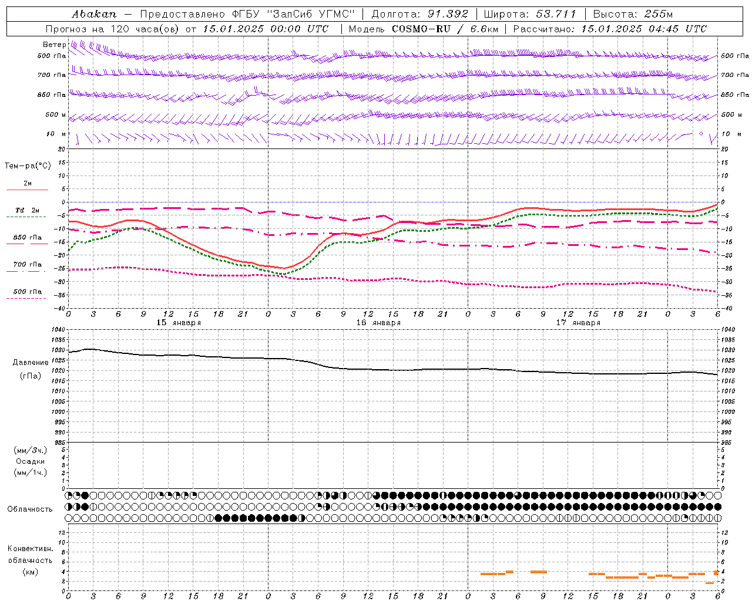Click the Осадки precipitation label
752x601 pixels.
pos(31,461)
